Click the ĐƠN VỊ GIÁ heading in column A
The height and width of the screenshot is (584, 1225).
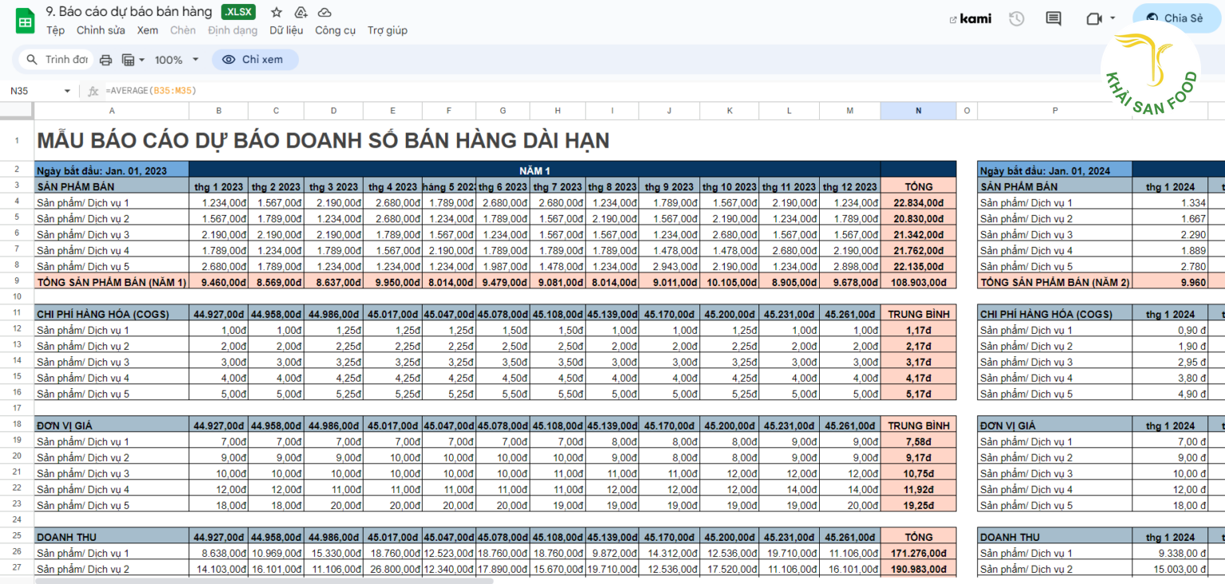coord(112,425)
